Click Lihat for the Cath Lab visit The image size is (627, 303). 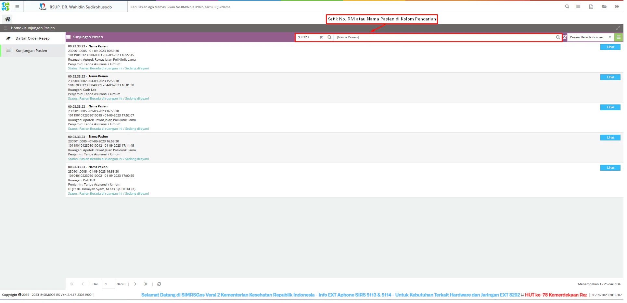pyautogui.click(x=610, y=77)
